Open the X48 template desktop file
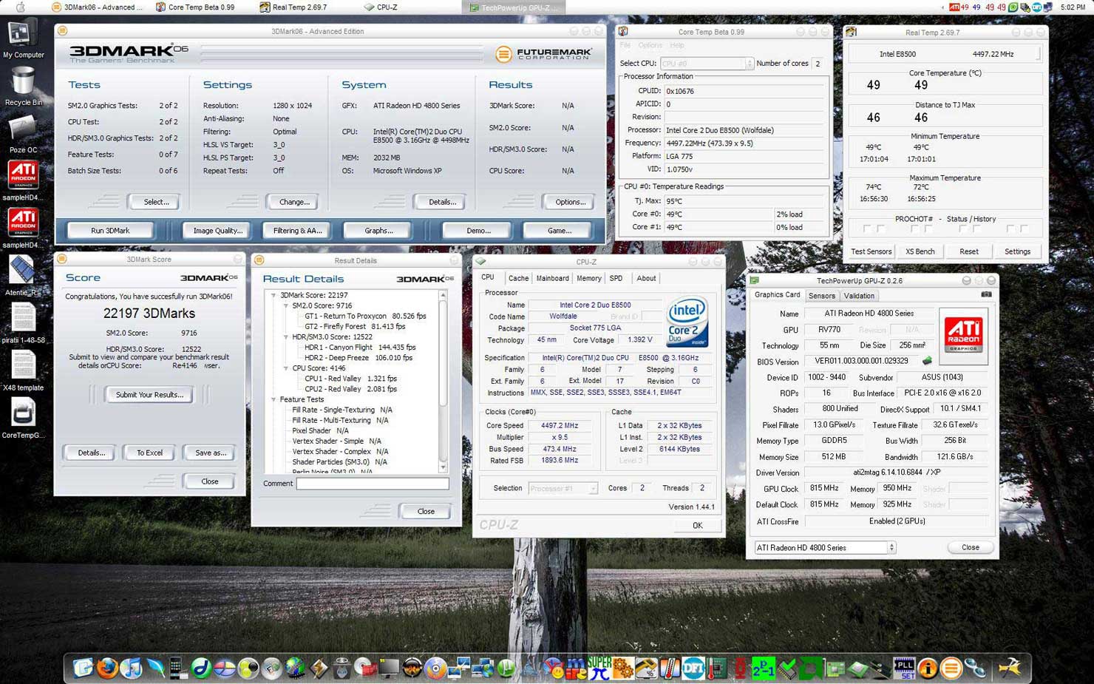The width and height of the screenshot is (1094, 684). tap(23, 371)
